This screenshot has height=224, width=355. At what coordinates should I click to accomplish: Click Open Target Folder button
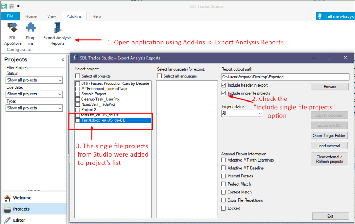pos(329,136)
